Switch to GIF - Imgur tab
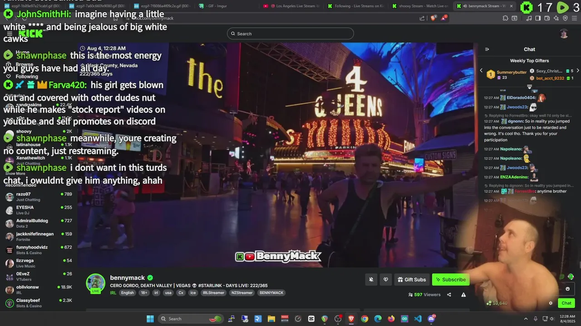The height and width of the screenshot is (326, 581). point(227,6)
